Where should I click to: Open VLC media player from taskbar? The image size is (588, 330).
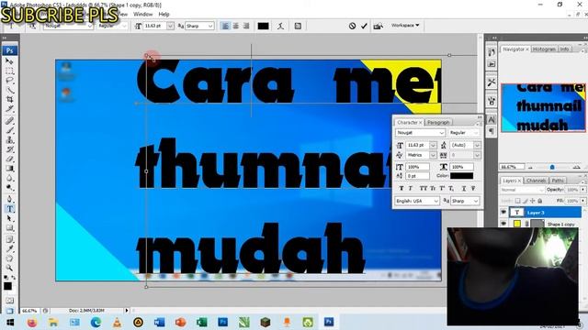coord(117,322)
